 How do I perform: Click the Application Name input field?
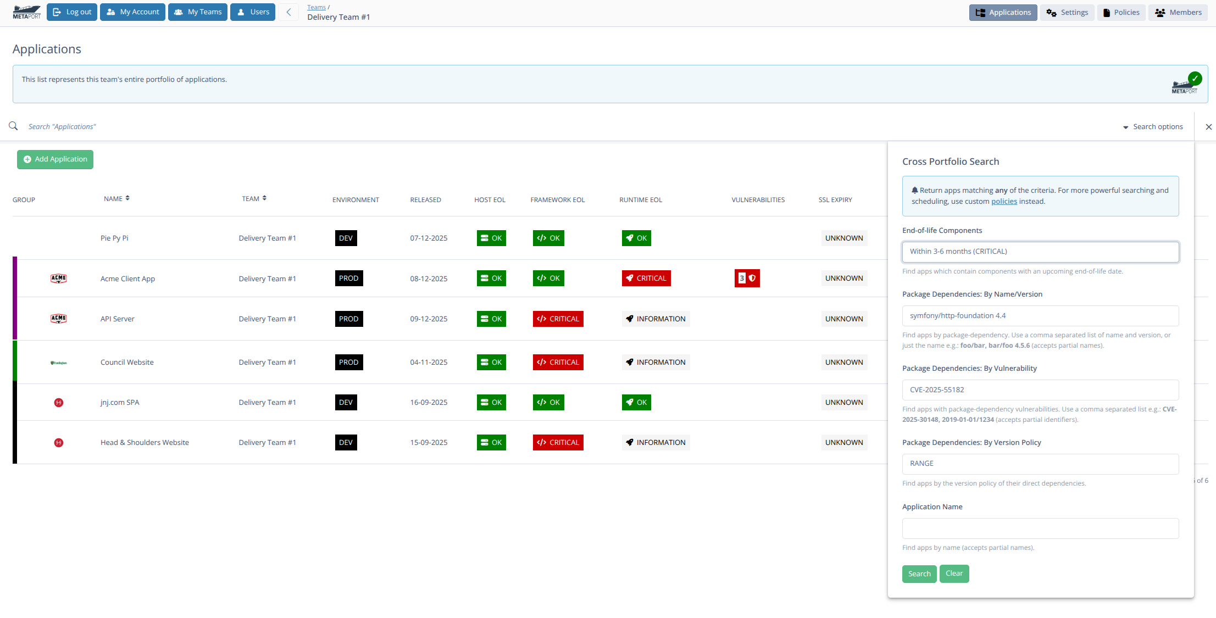pyautogui.click(x=1040, y=528)
